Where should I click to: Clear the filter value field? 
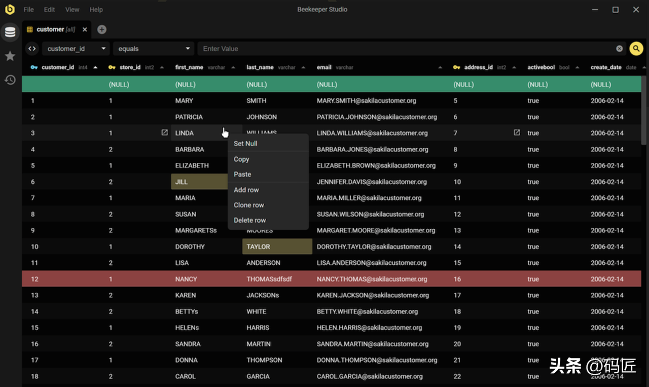[619, 49]
